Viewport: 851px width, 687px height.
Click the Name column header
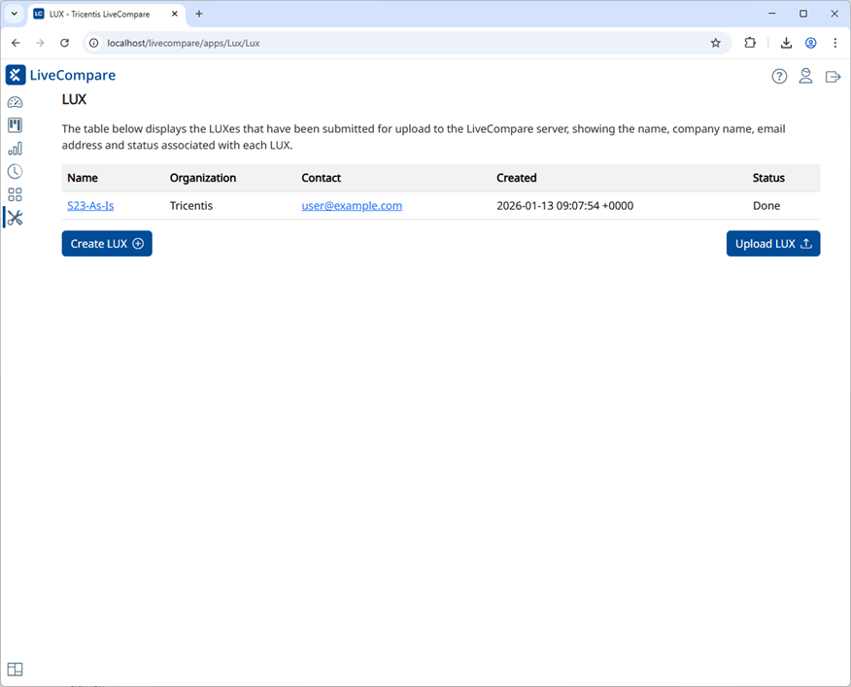[83, 178]
